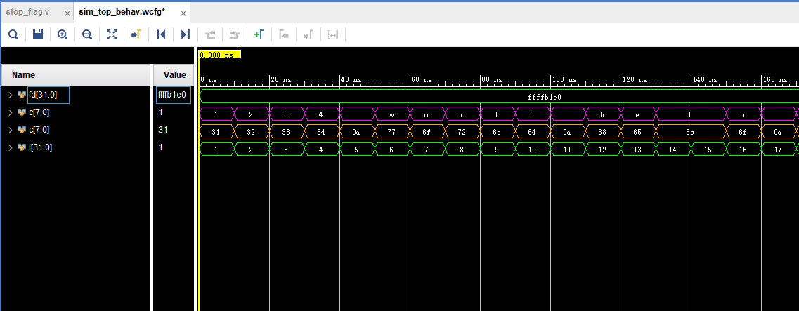Viewport: 799px width, 311px height.
Task: Zoom out of the waveform
Action: (87, 34)
